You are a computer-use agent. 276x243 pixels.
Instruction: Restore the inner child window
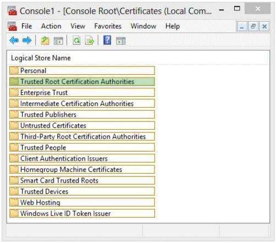point(253,26)
